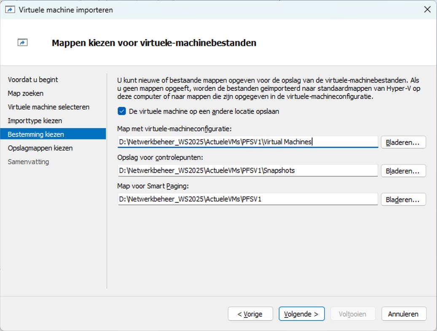The height and width of the screenshot is (331, 437).
Task: Click the checkpoint storage path field
Action: click(x=248, y=171)
